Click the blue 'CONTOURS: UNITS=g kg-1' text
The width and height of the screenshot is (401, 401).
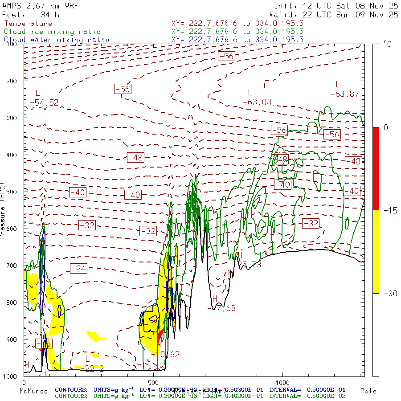(x=94, y=390)
